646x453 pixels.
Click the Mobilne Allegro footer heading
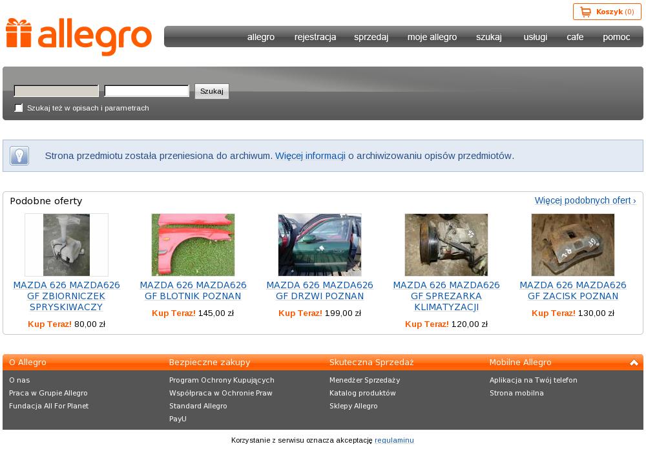pyautogui.click(x=520, y=363)
